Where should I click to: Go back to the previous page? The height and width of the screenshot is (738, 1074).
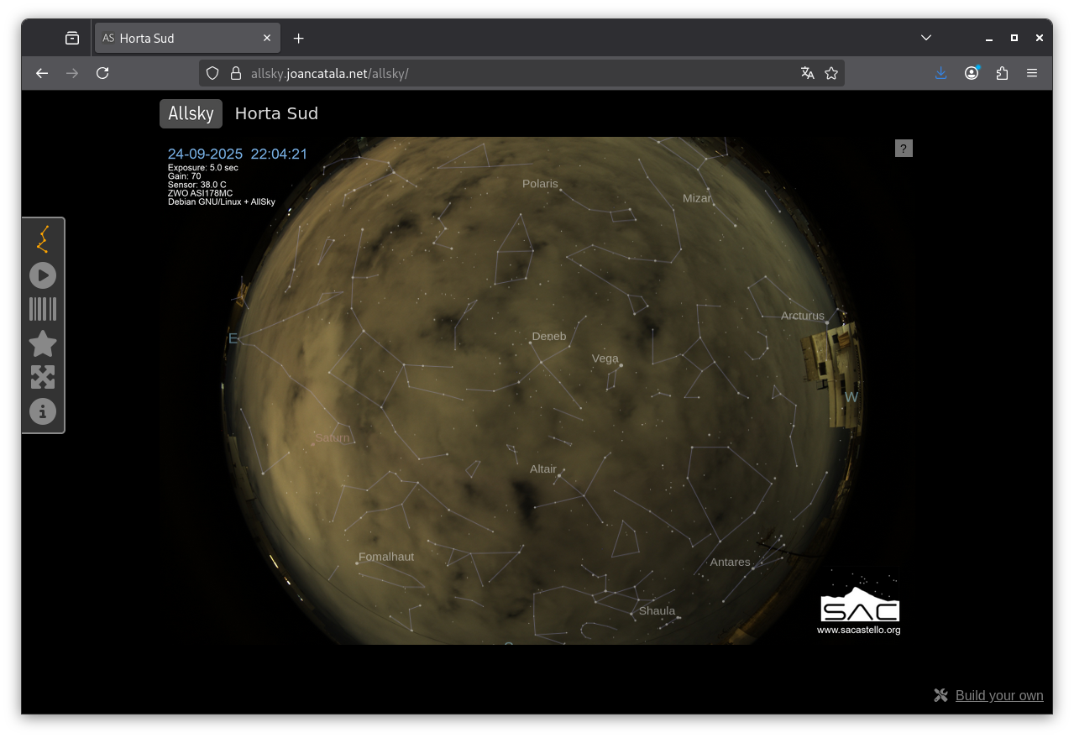[42, 73]
